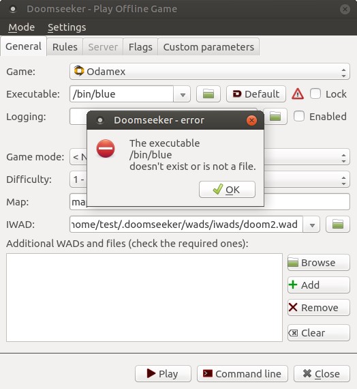Switch to the Flags tab
This screenshot has height=389, width=357.
(140, 47)
